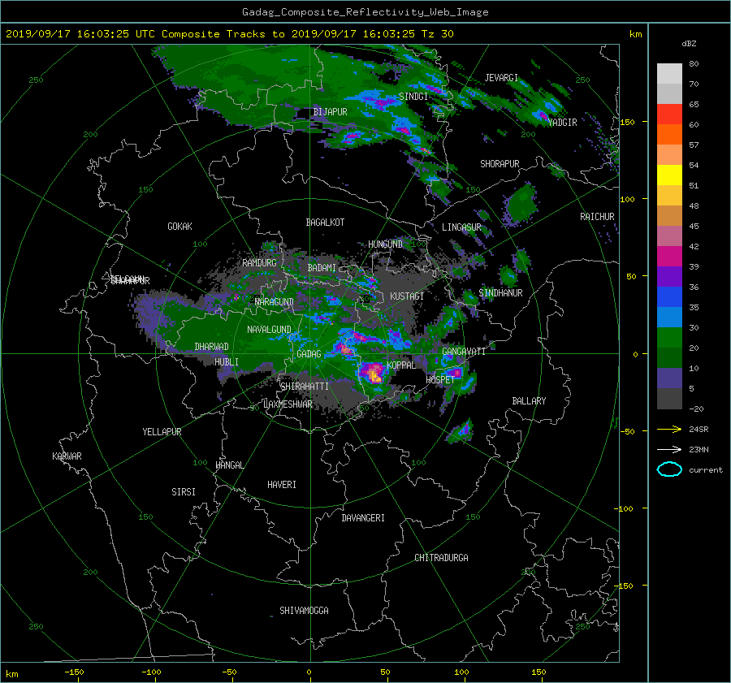Click the GADAG radar center label

click(x=309, y=354)
